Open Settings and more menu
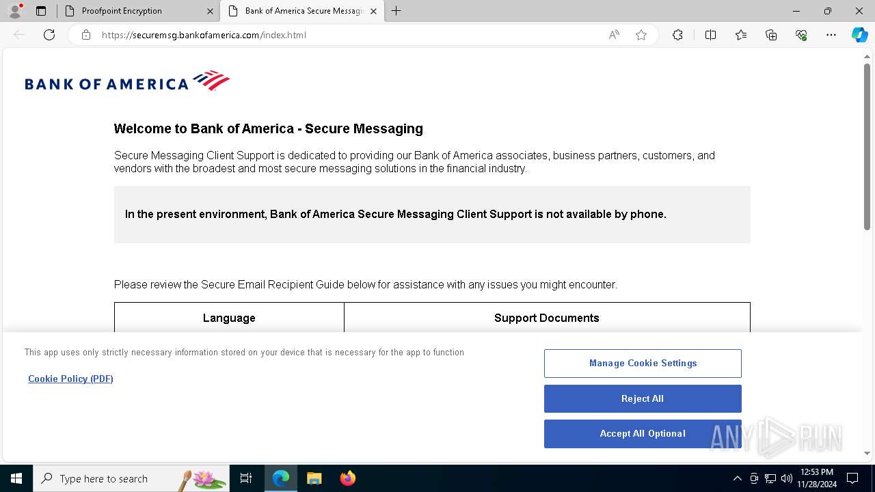875x492 pixels. [x=831, y=35]
